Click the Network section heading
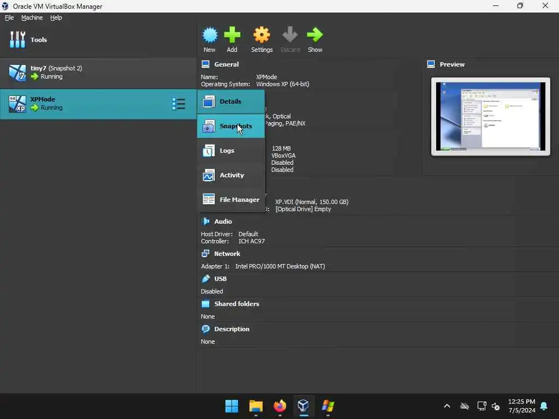 pos(227,254)
